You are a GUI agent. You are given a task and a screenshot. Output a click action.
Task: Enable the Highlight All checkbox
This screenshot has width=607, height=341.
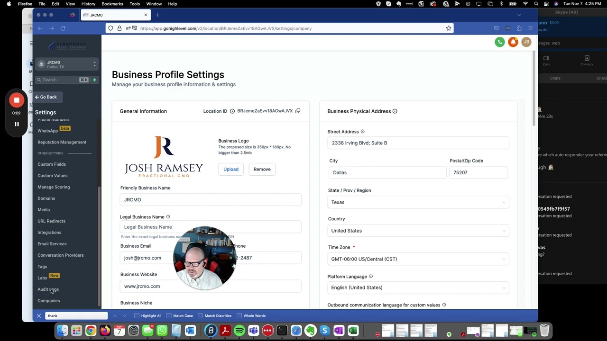pos(137,315)
